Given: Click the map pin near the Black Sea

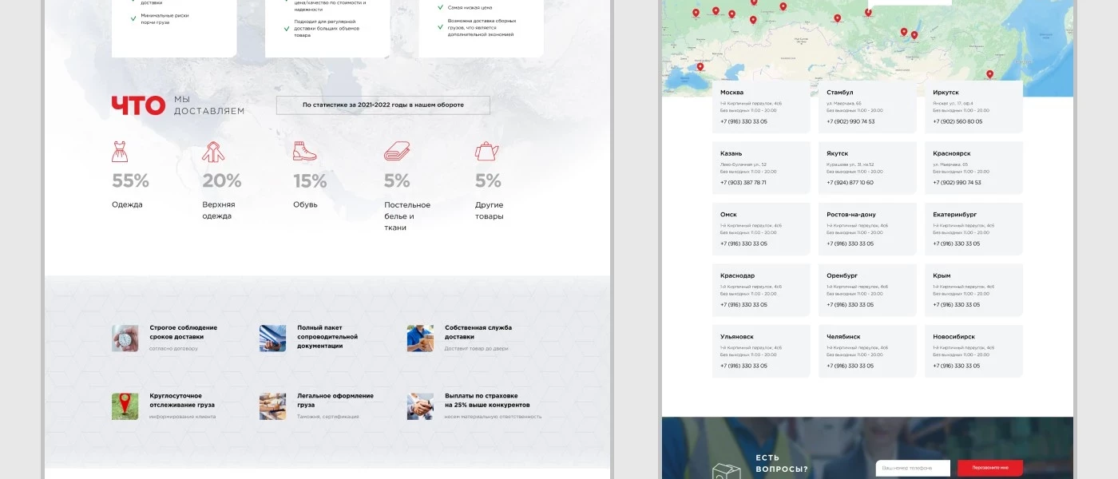Looking at the screenshot, I should (700, 66).
